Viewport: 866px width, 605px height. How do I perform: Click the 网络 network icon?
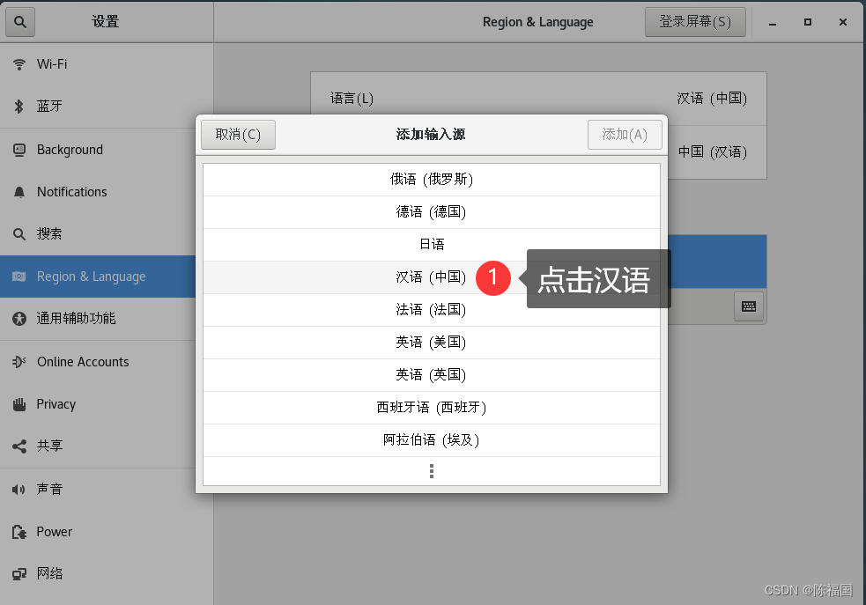pyautogui.click(x=19, y=574)
